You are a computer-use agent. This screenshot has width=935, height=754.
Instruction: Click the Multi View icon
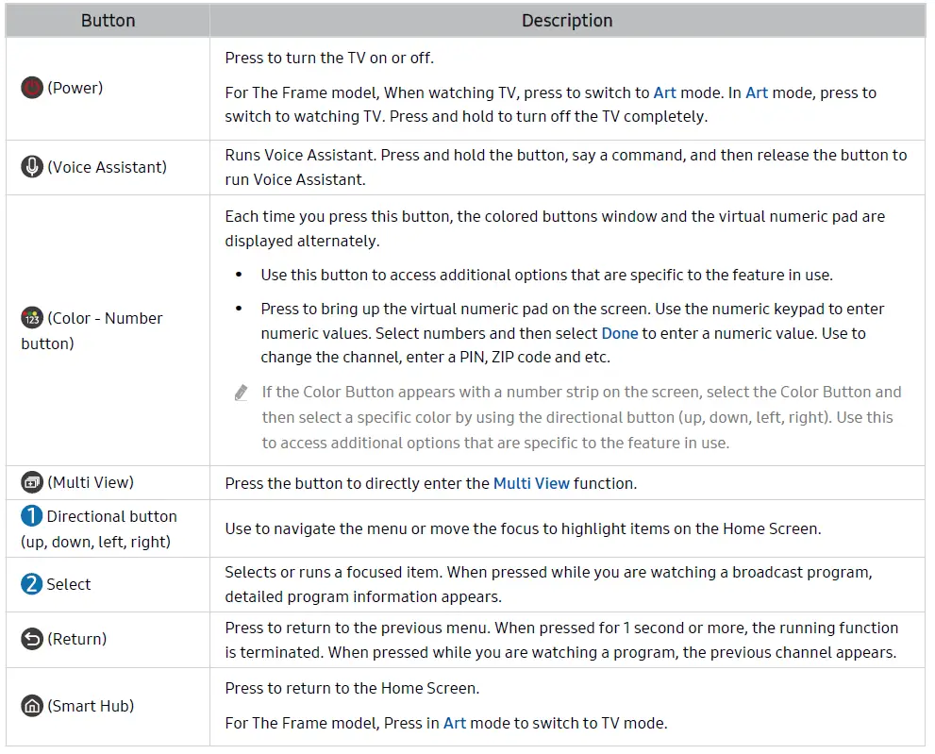(32, 482)
